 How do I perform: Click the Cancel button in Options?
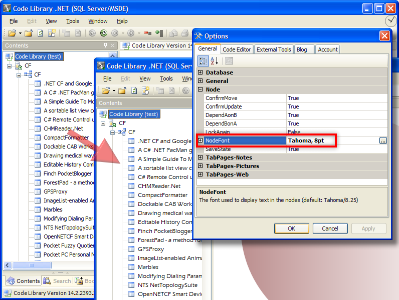point(330,228)
